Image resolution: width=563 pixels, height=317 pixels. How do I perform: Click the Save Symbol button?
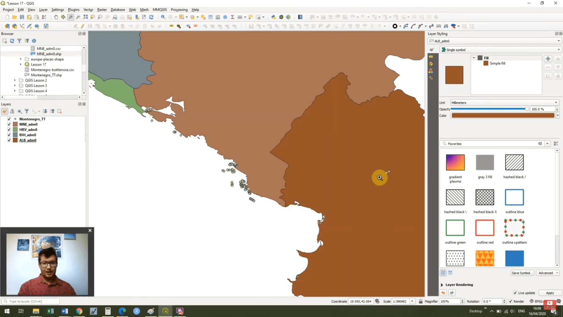pyautogui.click(x=522, y=273)
